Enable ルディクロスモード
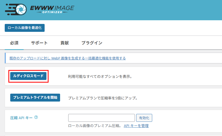 [28, 76]
